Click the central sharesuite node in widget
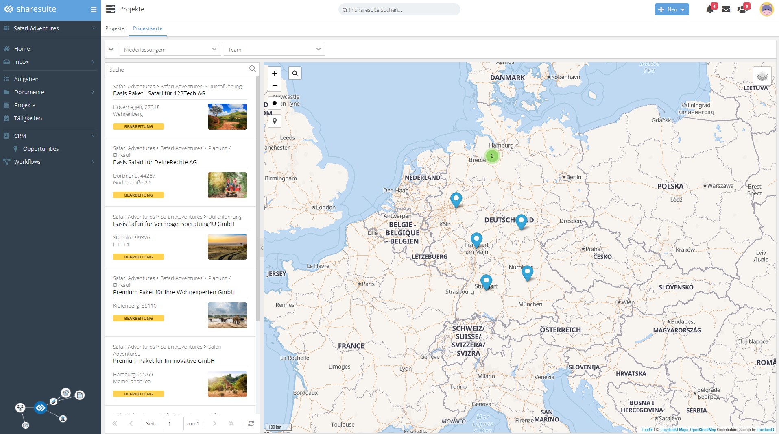This screenshot has width=779, height=434. (x=40, y=407)
